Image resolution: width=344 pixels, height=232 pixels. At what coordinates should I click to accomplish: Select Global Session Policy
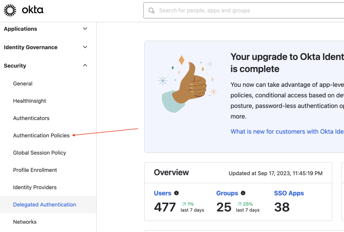(39, 153)
